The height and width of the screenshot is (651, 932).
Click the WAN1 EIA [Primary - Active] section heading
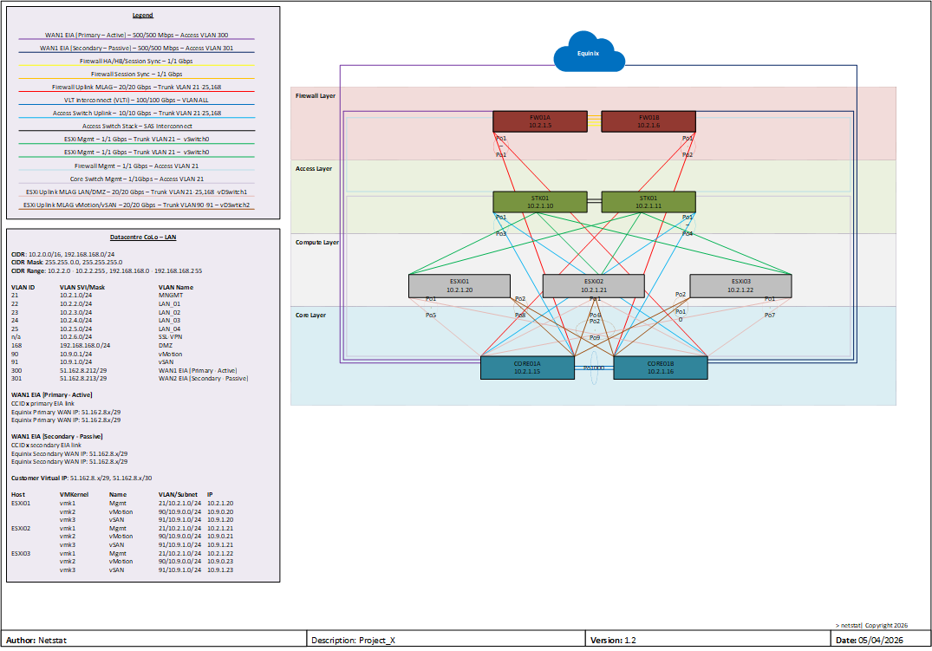52,394
